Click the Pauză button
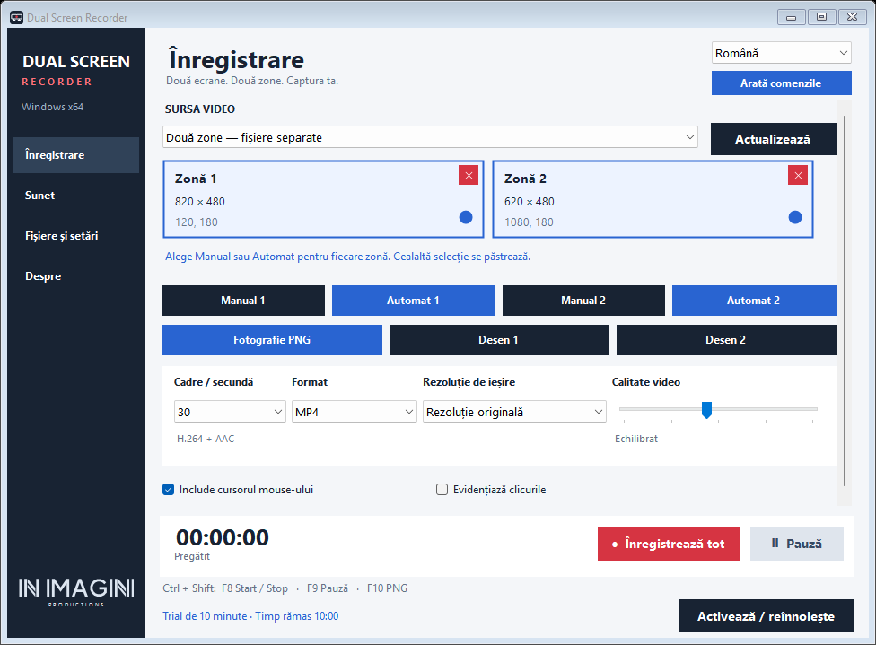 tap(797, 544)
